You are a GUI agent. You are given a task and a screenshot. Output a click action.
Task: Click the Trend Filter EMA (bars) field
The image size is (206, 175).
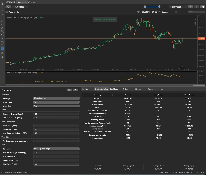coord(56,118)
